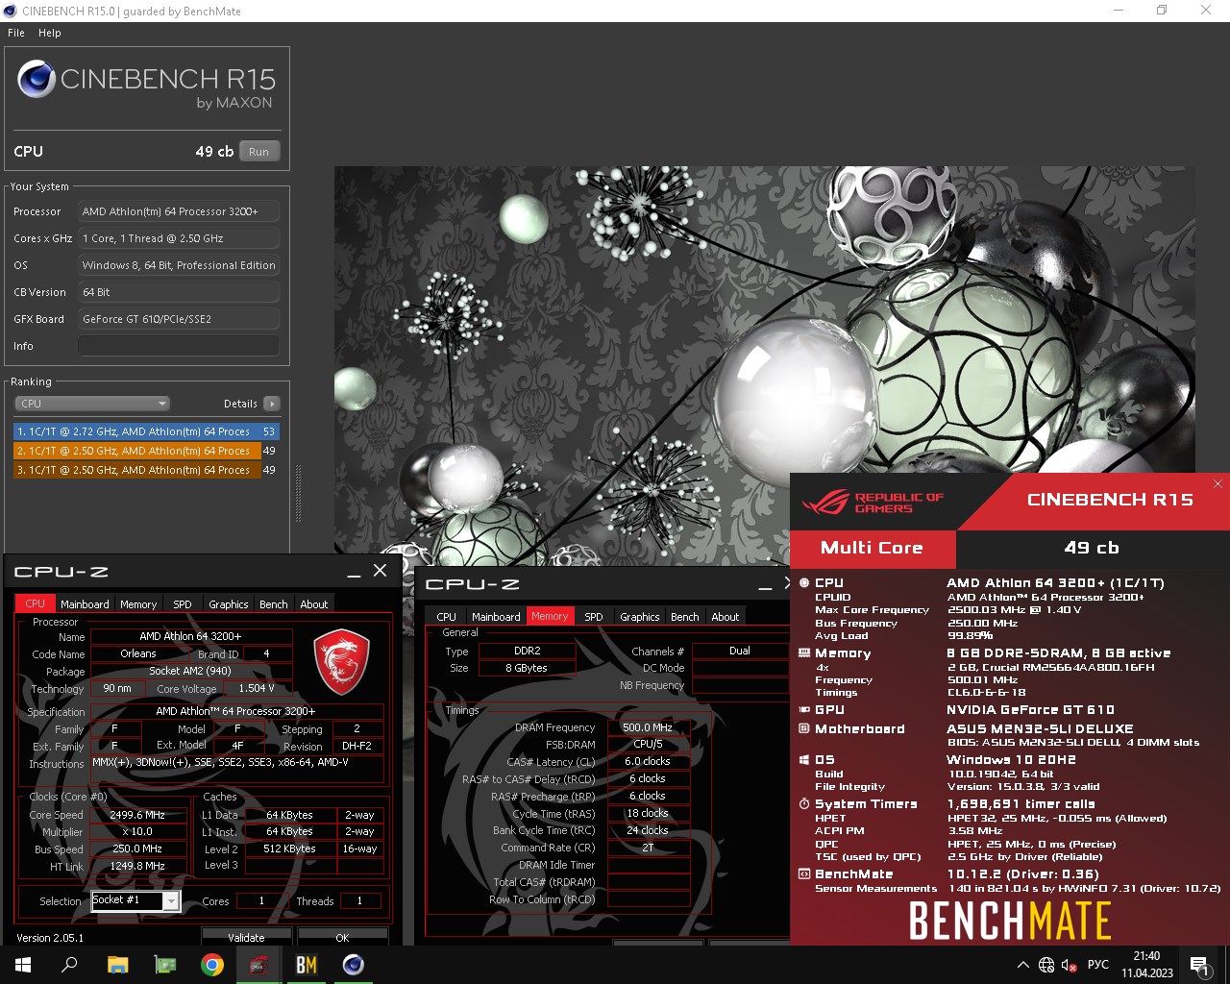Viewport: 1230px width, 984px height.
Task: Launch Google Chrome from taskbar
Action: tap(211, 965)
